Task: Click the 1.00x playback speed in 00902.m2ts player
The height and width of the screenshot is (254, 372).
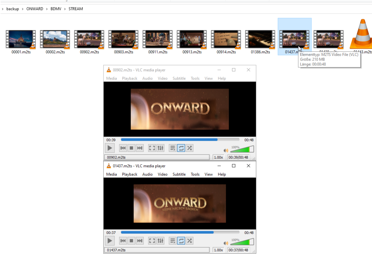Action: pos(218,157)
